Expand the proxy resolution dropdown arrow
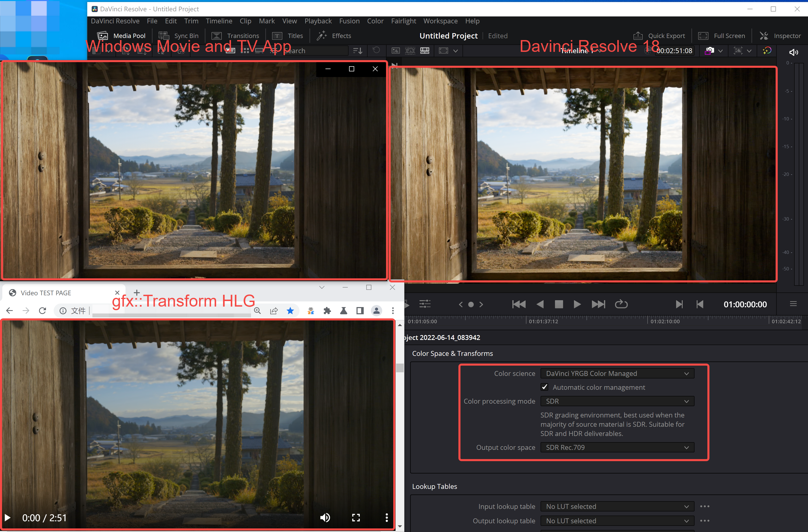The image size is (808, 532). tap(749, 51)
